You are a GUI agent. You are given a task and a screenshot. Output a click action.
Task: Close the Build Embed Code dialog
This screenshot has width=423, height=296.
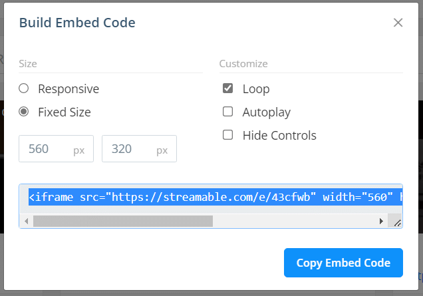(x=398, y=23)
